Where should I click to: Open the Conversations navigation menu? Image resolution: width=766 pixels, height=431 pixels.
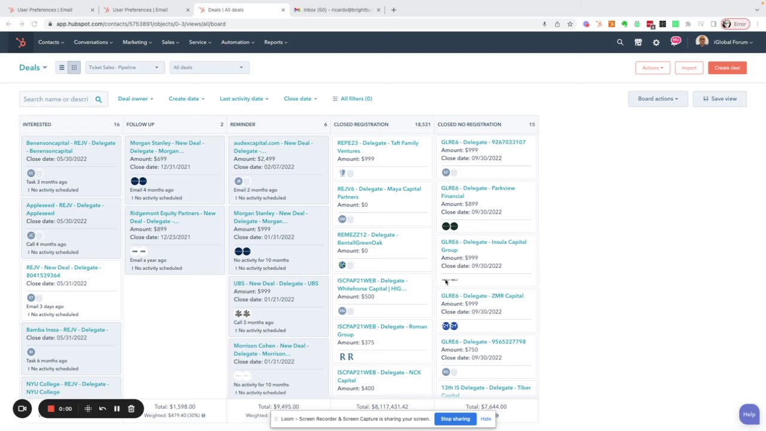click(94, 43)
